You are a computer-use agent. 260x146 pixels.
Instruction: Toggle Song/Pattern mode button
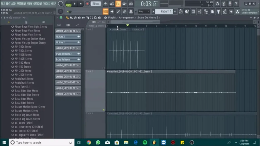click(69, 4)
